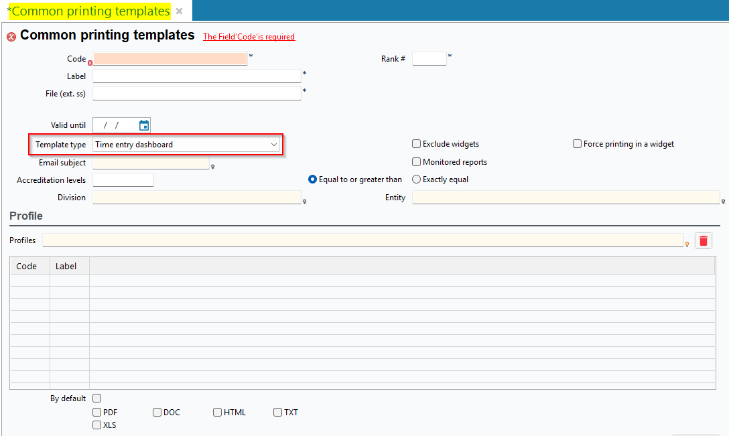Check the PDF format checkbox
Screen dimensions: 729x436
pyautogui.click(x=97, y=413)
